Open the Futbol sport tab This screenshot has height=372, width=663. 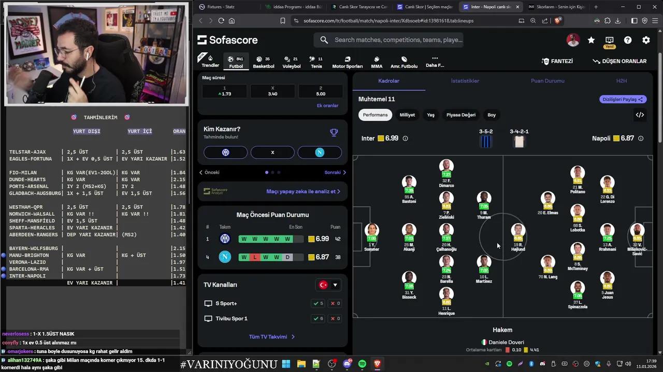click(236, 62)
